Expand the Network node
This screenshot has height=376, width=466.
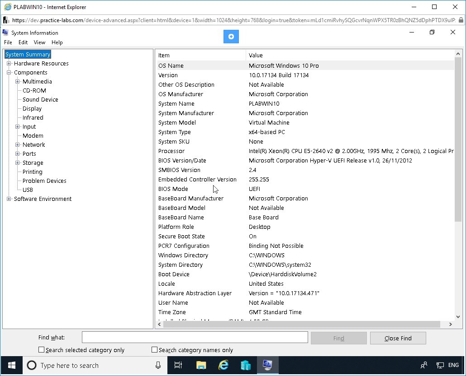tap(18, 145)
